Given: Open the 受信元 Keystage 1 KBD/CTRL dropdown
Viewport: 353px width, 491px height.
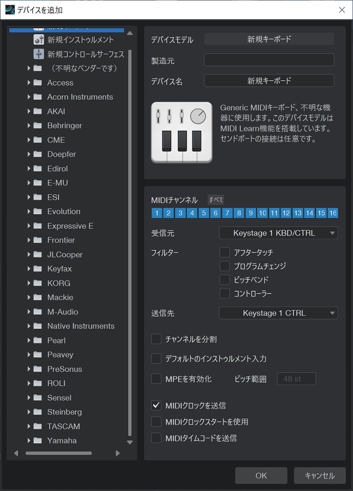Looking at the screenshot, I should (278, 233).
